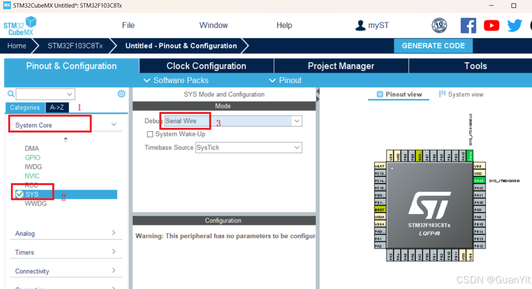
Task: Select the PA2 pin on the chip
Action: [x=380, y=246]
